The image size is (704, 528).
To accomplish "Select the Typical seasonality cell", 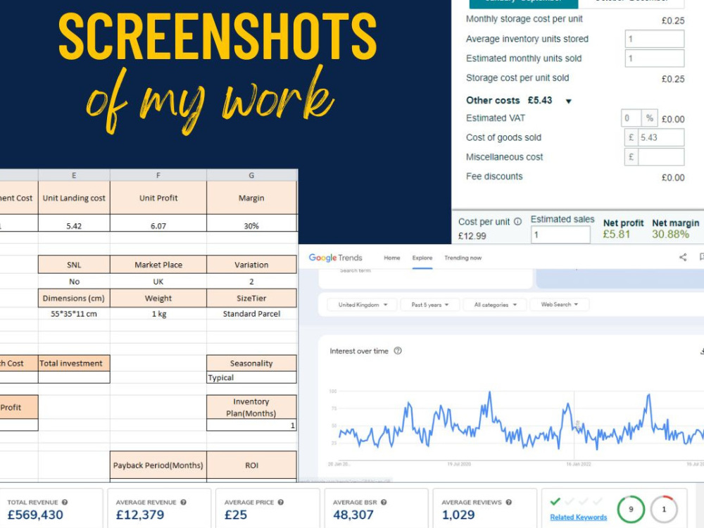I will click(251, 377).
